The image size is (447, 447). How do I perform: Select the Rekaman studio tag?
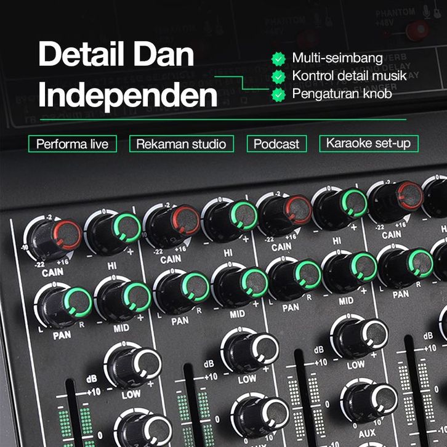[182, 144]
